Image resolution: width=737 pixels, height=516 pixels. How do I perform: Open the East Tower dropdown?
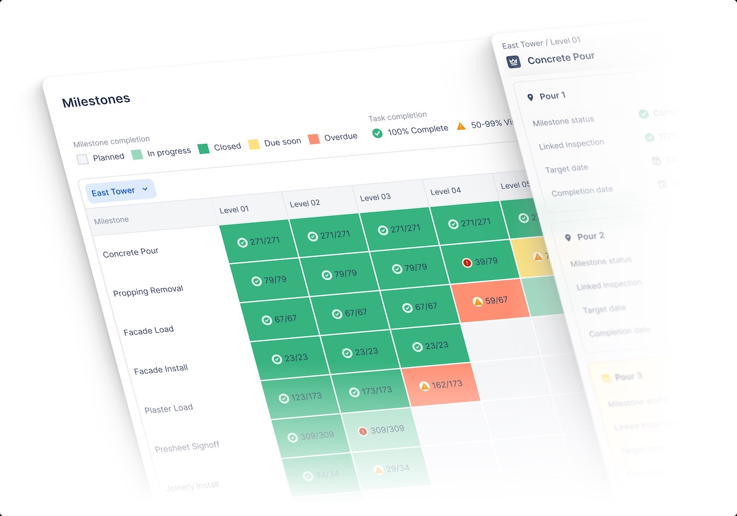[x=120, y=191]
